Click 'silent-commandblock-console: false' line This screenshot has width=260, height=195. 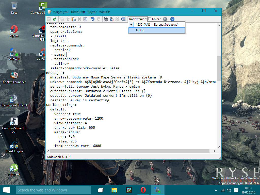(x=85, y=68)
